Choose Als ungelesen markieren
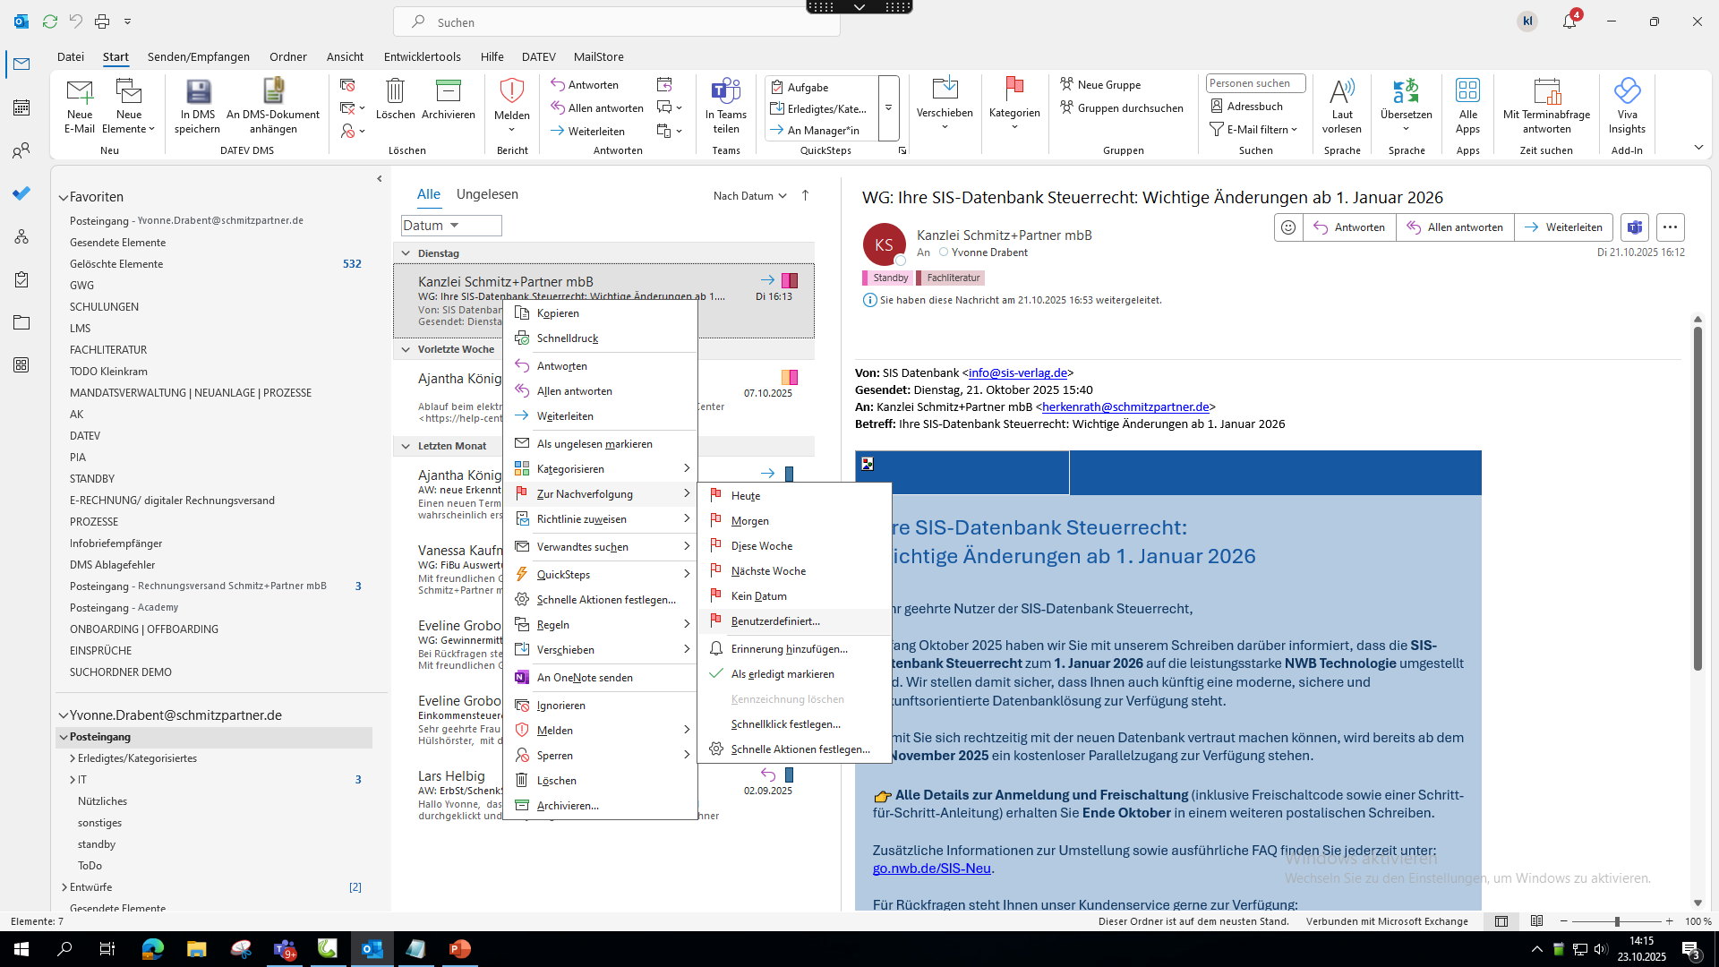 (x=600, y=444)
